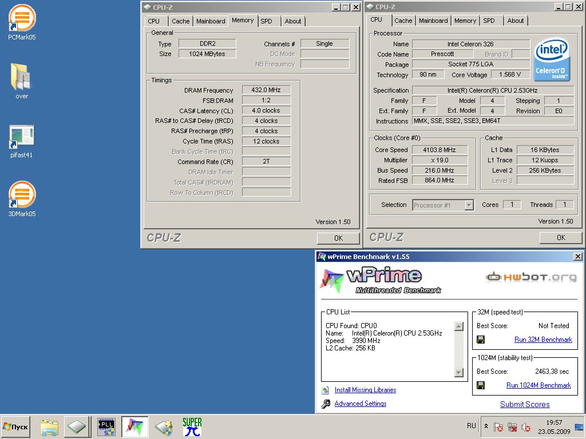The image size is (586, 439).
Task: Click the 'Speed: 3990 MHz' line
Action: pos(353,341)
